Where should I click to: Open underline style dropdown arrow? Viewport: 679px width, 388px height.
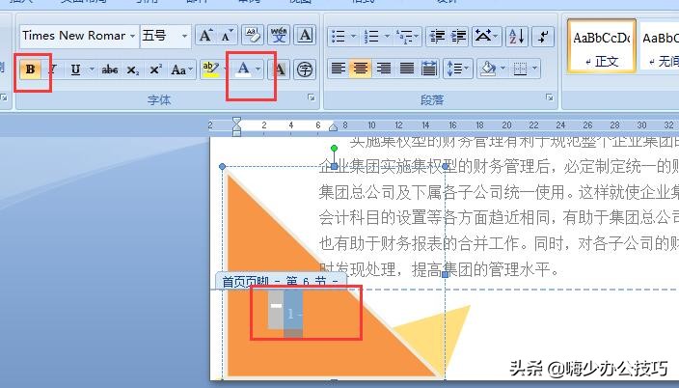(92, 69)
